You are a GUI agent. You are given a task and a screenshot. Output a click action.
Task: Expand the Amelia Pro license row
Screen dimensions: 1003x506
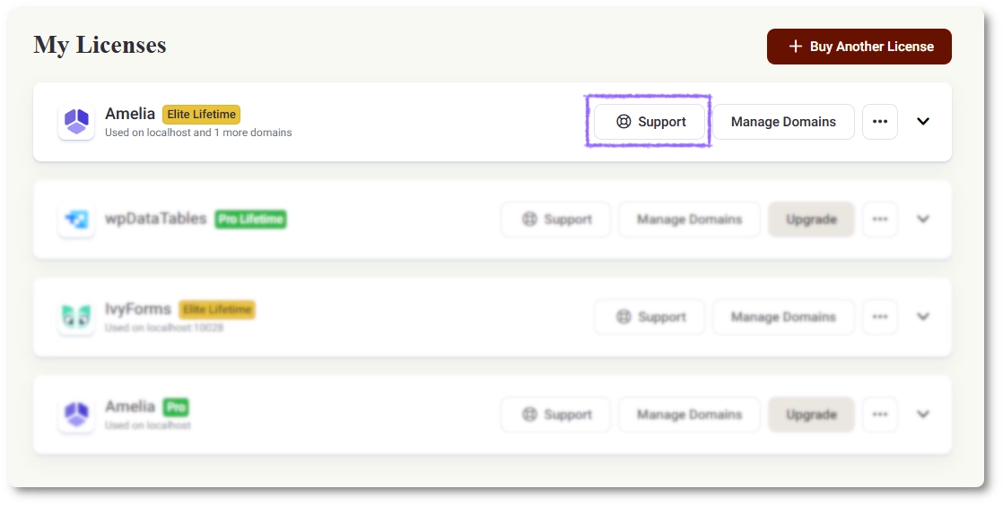tap(923, 415)
